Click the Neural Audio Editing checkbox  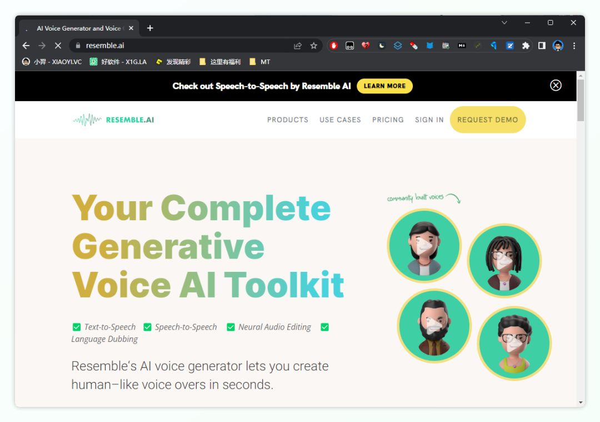point(231,327)
